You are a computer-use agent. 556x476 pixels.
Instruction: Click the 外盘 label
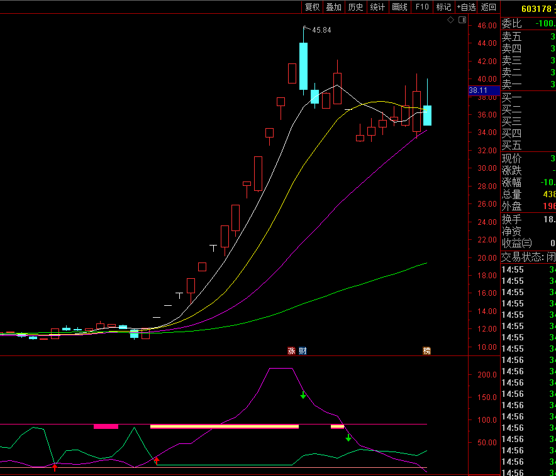tap(512, 207)
